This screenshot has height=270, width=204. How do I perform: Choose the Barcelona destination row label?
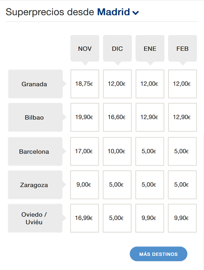coord(35,152)
